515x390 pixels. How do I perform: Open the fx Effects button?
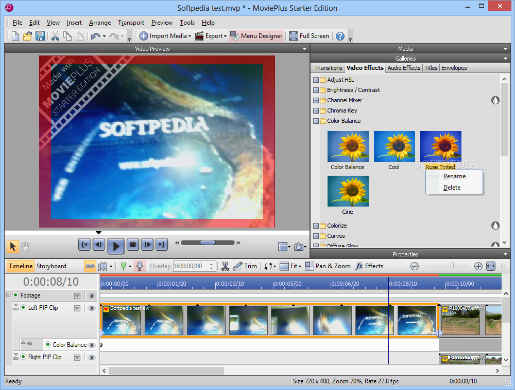coord(369,266)
